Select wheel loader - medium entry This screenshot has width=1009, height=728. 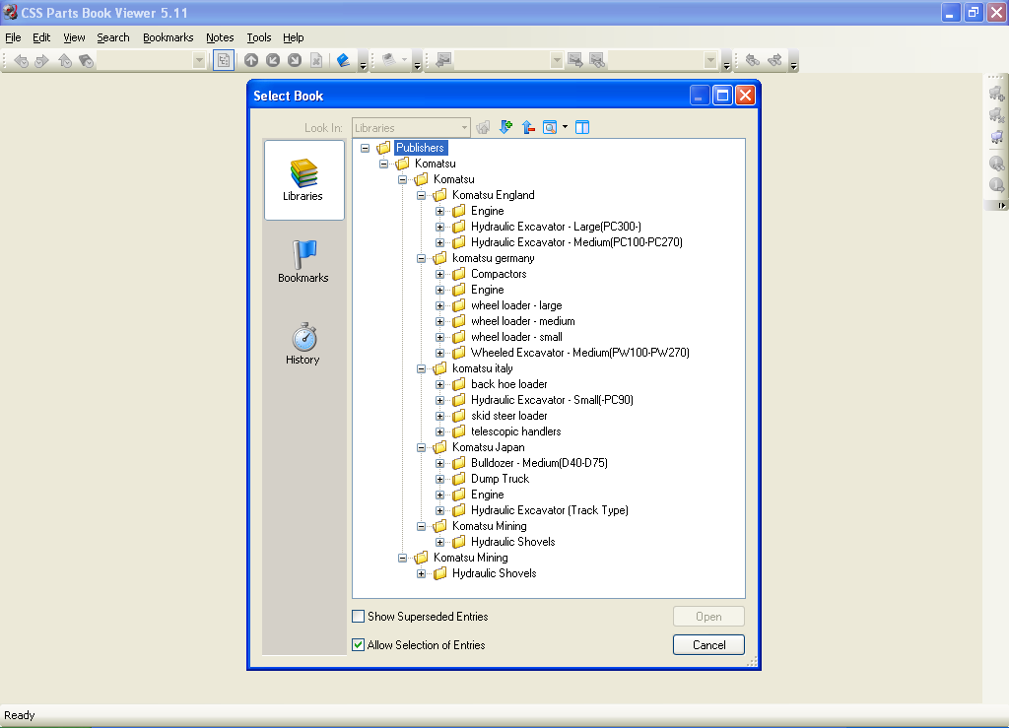pyautogui.click(x=522, y=321)
